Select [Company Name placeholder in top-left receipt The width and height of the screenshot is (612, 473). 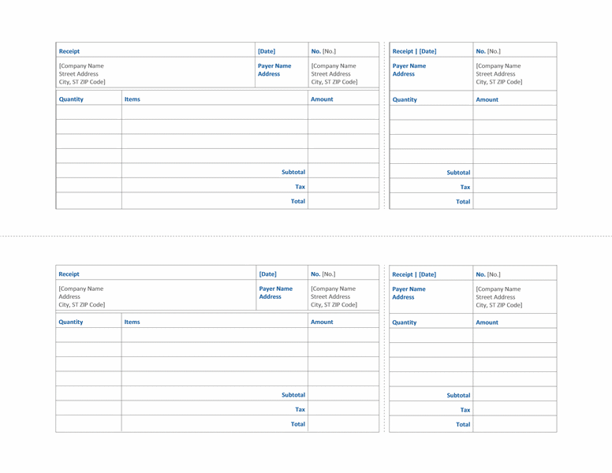point(81,66)
